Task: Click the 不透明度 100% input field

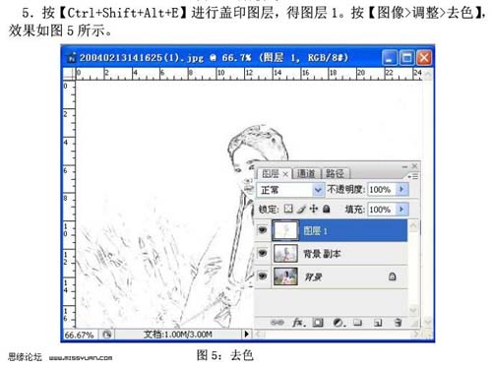Action: [382, 190]
